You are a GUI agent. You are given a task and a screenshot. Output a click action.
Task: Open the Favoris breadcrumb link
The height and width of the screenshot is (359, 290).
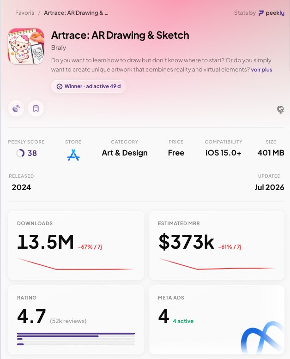pos(24,13)
